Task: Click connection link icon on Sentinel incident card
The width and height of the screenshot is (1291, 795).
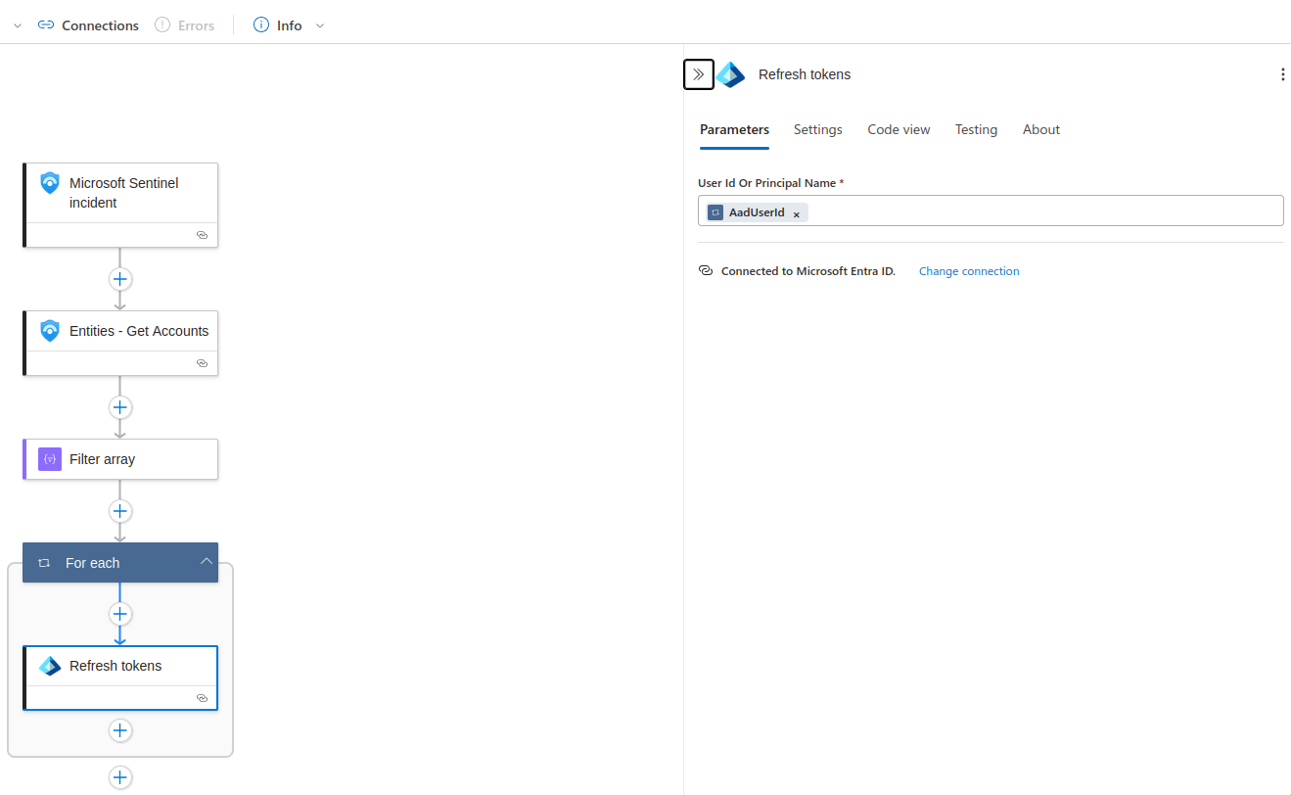Action: click(x=202, y=235)
